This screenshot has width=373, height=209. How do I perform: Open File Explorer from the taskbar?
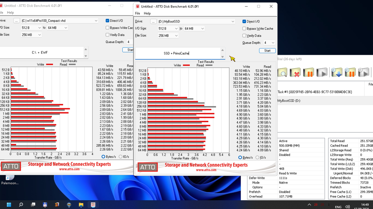click(x=81, y=204)
